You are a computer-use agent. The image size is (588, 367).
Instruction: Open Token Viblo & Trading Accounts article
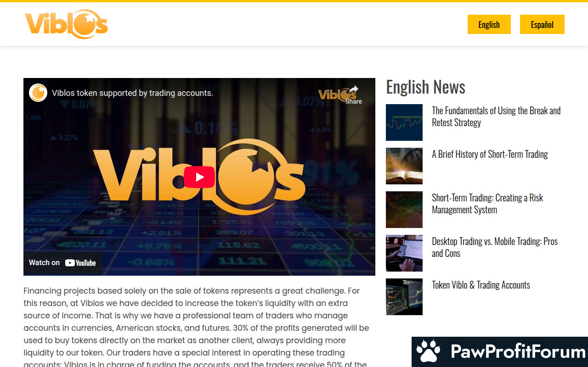coord(481,285)
